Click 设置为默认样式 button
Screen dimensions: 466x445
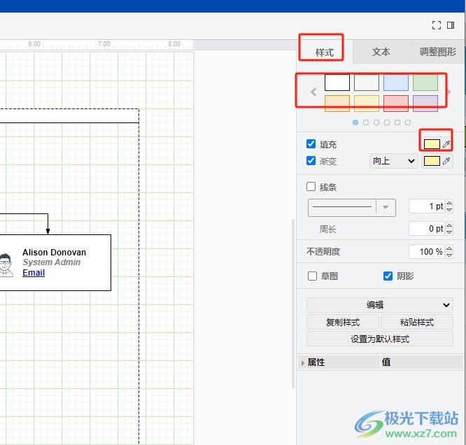point(380,339)
